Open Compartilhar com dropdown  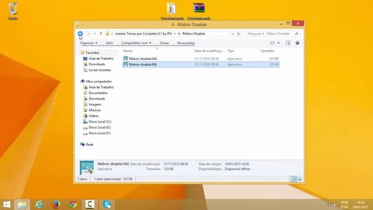(136, 43)
